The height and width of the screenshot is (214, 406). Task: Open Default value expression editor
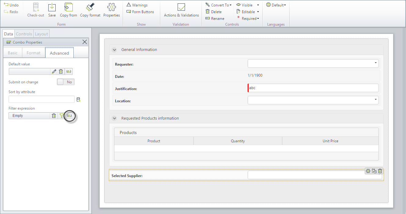(x=69, y=71)
